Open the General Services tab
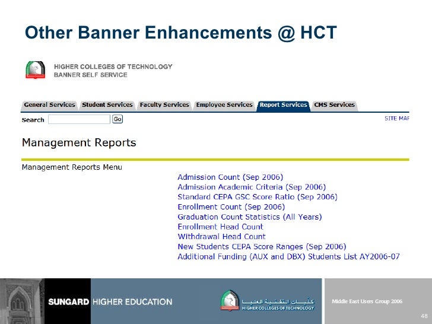432x324 pixels. click(x=49, y=105)
